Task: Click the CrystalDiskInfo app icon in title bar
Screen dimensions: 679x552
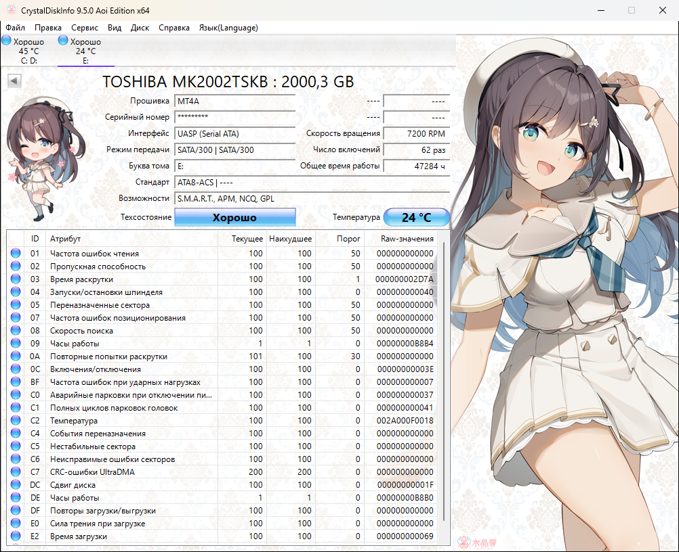Action: (10, 10)
